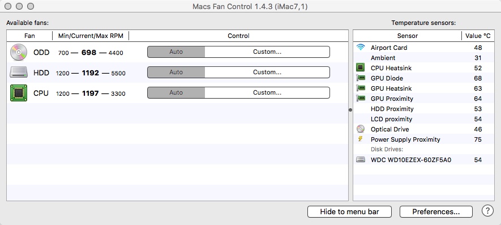Click the CPU chip fan icon
The image size is (501, 225).
[19, 93]
